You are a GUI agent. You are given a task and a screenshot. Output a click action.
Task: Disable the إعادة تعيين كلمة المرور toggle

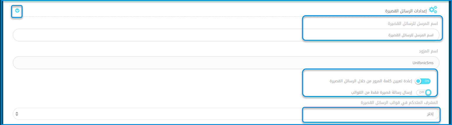coord(423,81)
